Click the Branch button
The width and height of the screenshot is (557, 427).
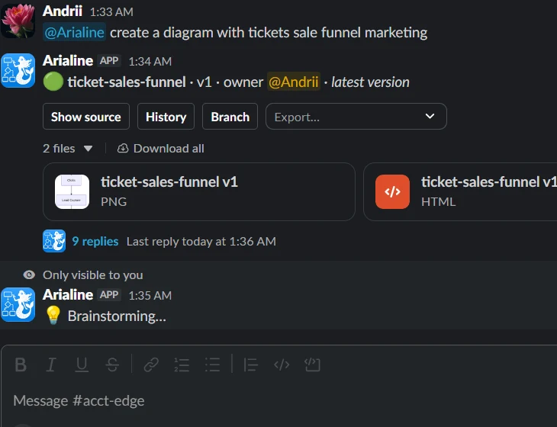click(x=230, y=117)
